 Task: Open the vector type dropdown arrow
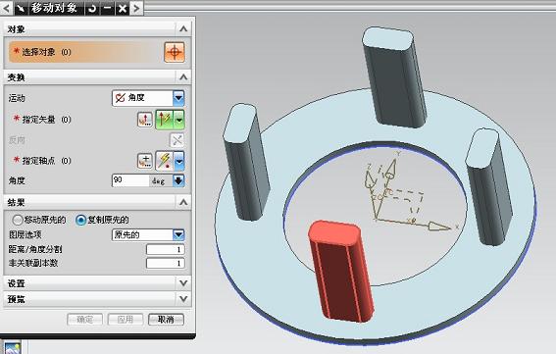tap(179, 120)
